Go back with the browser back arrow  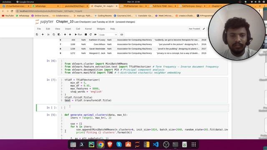coord(3,11)
